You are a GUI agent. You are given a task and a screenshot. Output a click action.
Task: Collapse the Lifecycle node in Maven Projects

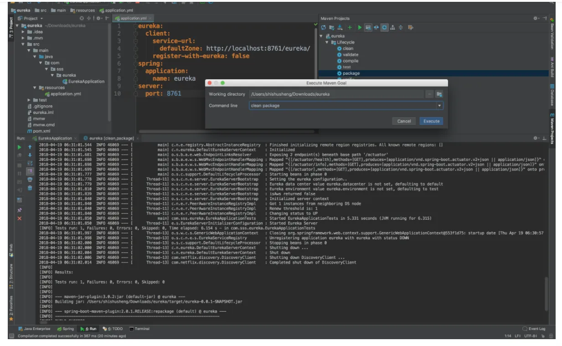pos(327,42)
